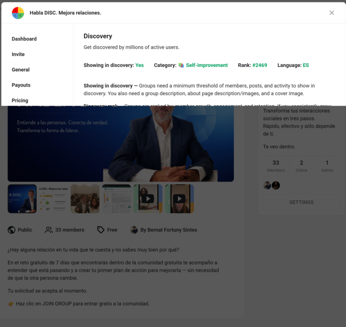Click the 'Free' text label

(x=112, y=230)
